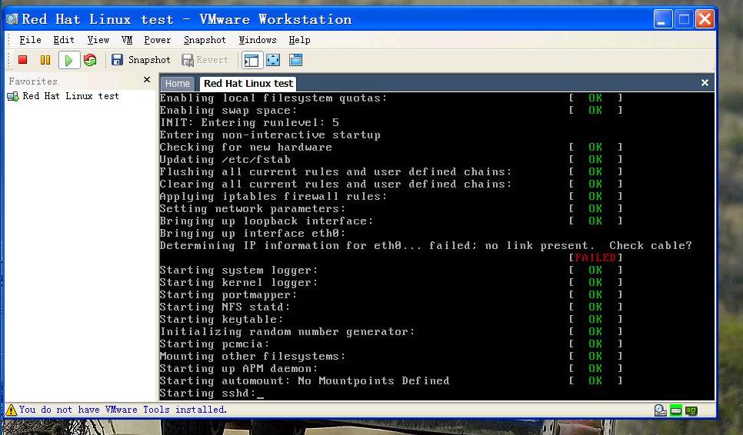Screen dimensions: 743x435
Task: Click the 'Setting network parameters:' line
Action: tap(252, 209)
